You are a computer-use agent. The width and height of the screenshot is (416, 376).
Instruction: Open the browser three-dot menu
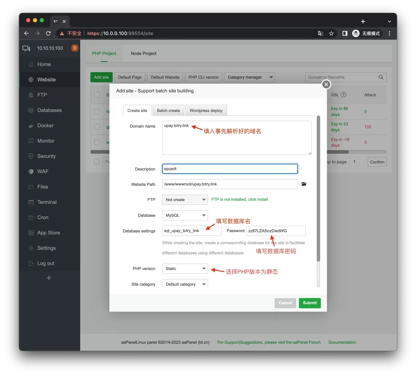pyautogui.click(x=389, y=33)
